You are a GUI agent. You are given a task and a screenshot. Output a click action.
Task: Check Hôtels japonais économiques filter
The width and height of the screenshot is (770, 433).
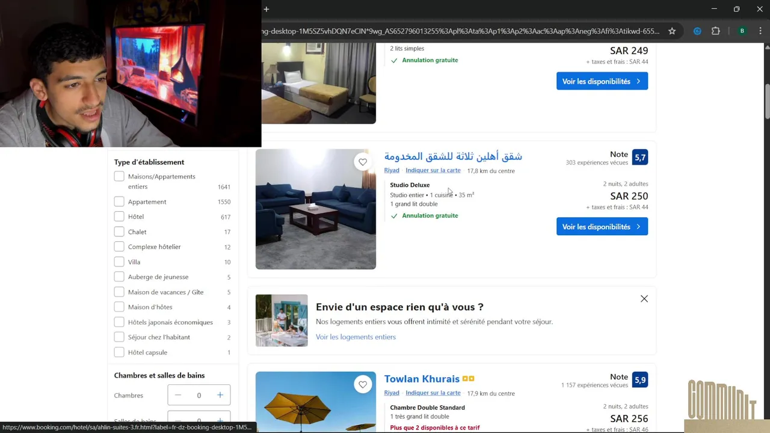tap(119, 322)
